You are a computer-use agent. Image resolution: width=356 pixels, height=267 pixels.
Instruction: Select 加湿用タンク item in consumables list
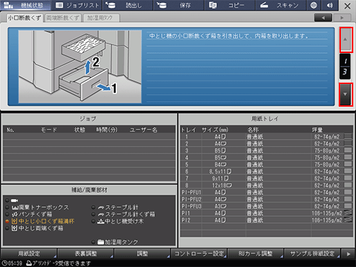point(115,242)
